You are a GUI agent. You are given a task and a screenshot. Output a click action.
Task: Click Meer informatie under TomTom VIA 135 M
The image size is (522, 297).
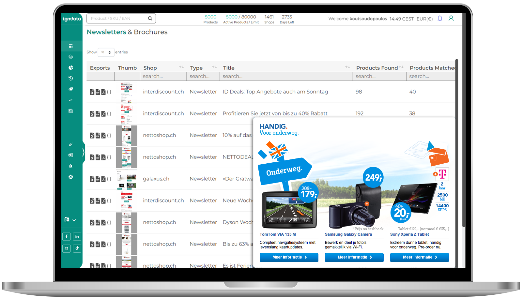coord(289,257)
